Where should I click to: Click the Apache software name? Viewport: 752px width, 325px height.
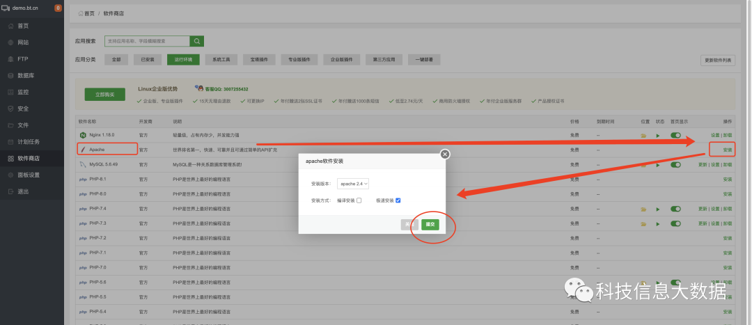[97, 150]
